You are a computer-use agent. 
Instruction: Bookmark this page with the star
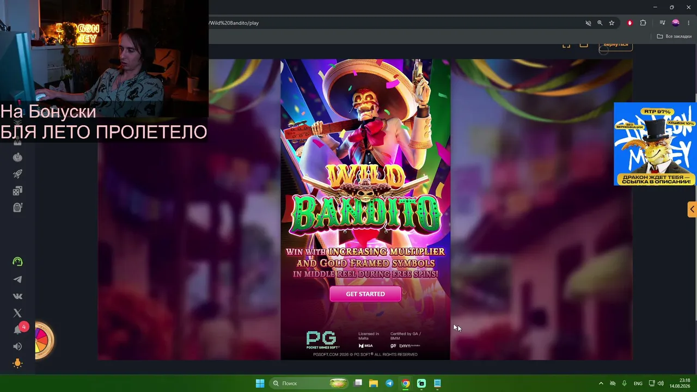pyautogui.click(x=612, y=23)
